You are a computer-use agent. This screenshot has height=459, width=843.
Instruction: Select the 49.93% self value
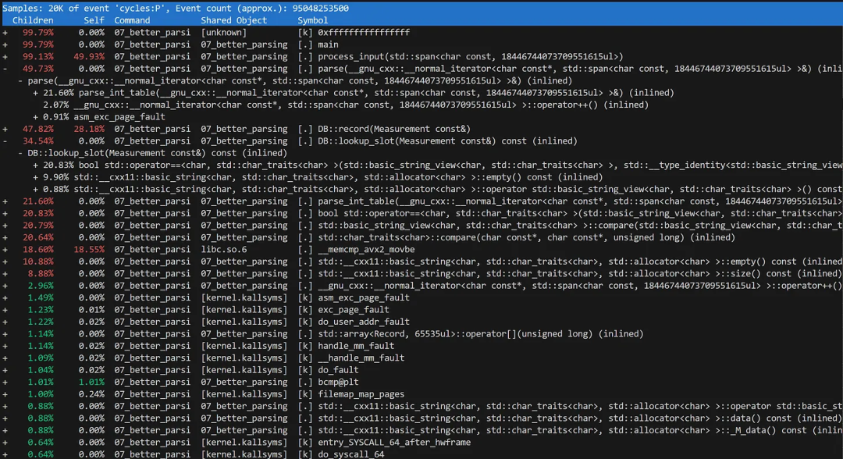click(89, 56)
